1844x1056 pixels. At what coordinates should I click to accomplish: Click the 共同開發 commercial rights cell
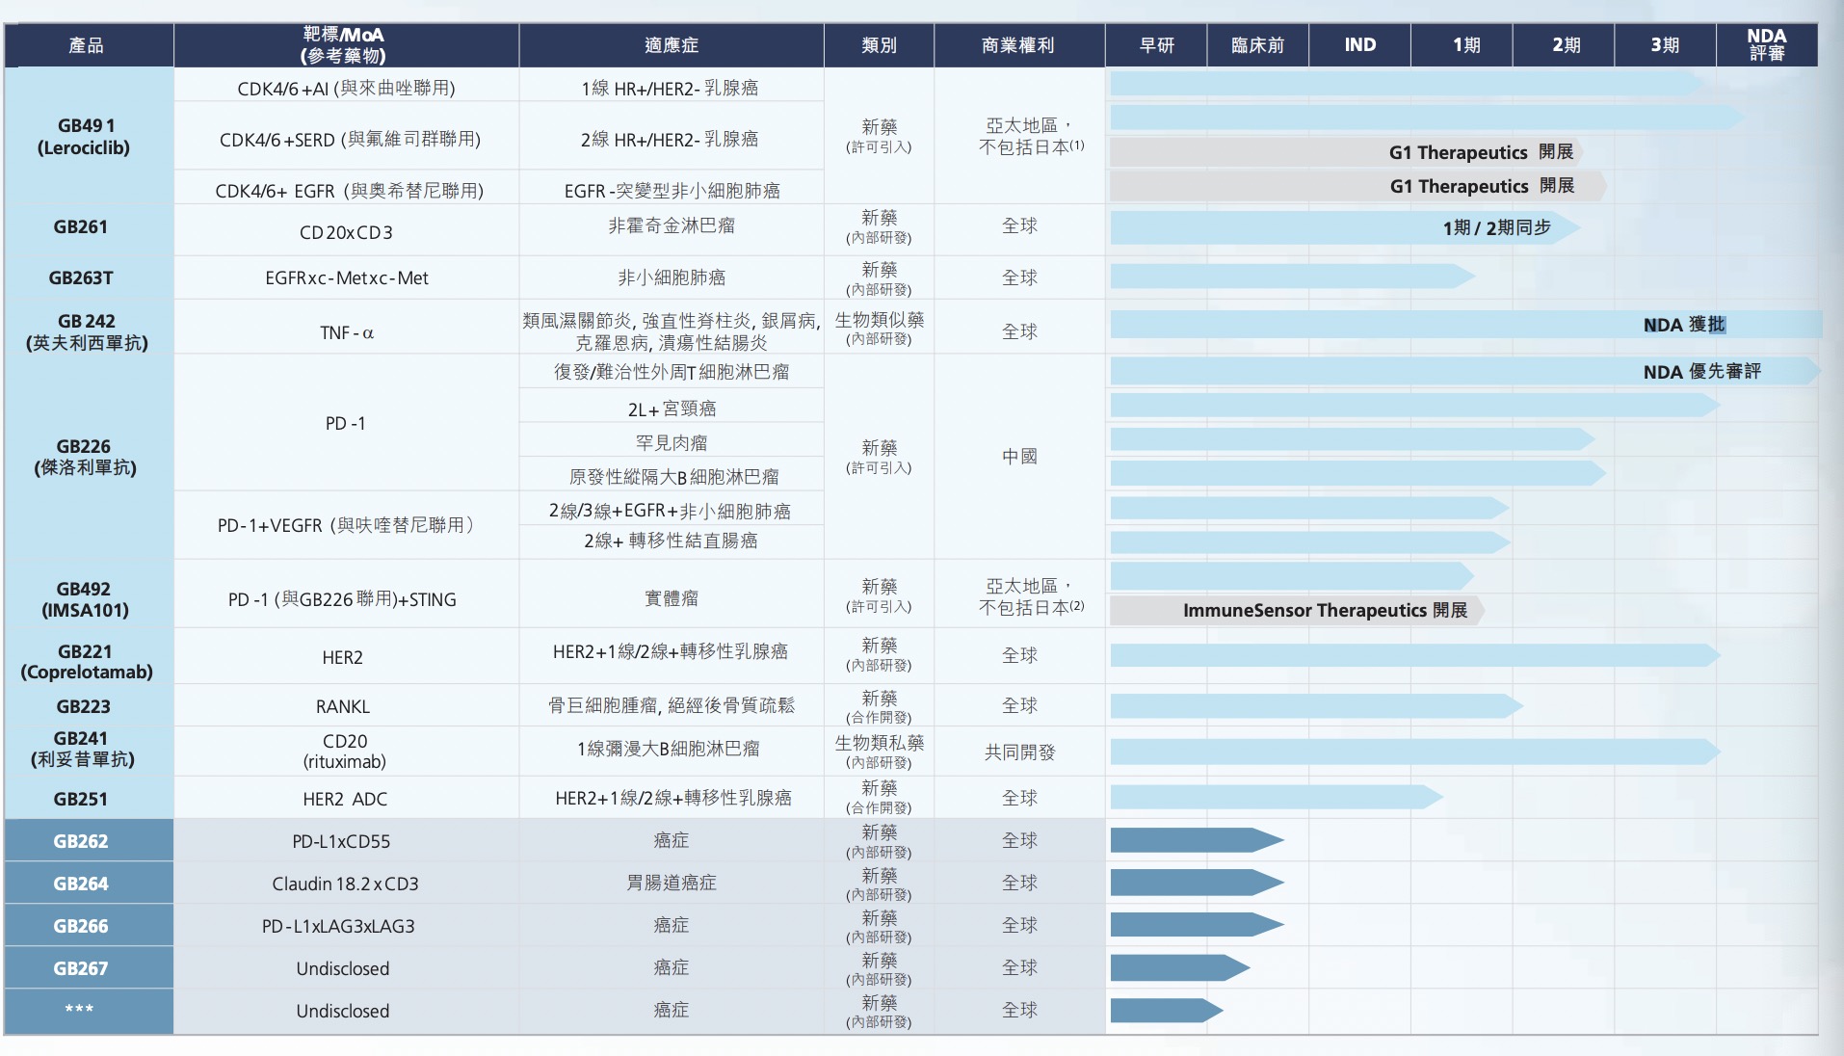(1019, 752)
